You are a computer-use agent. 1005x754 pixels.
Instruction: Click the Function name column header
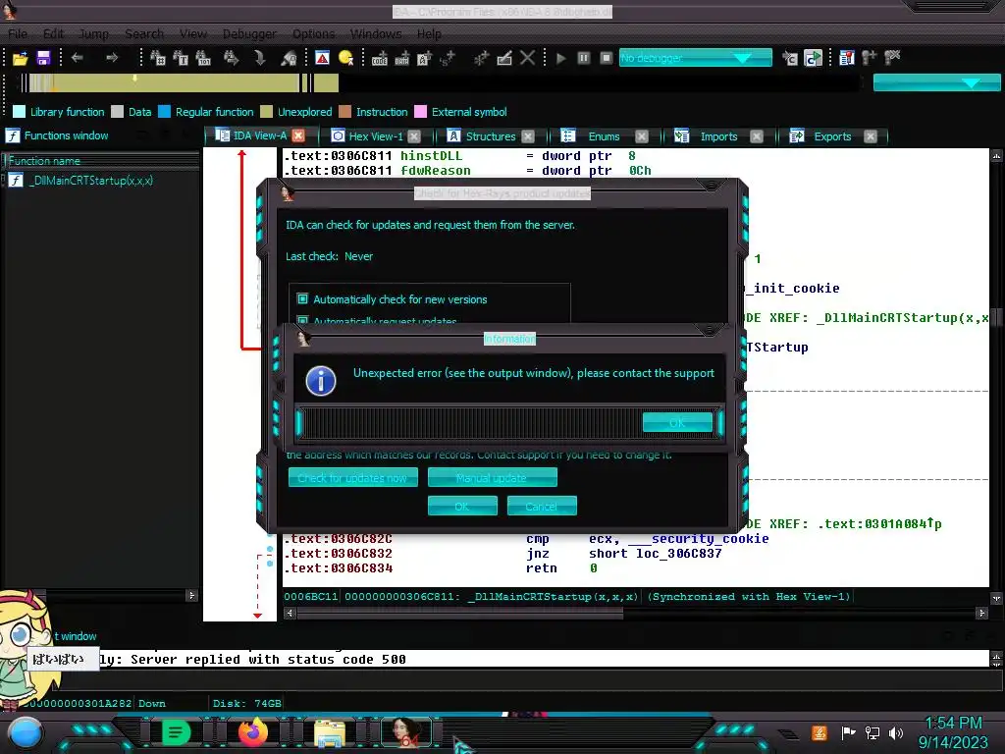(100, 160)
